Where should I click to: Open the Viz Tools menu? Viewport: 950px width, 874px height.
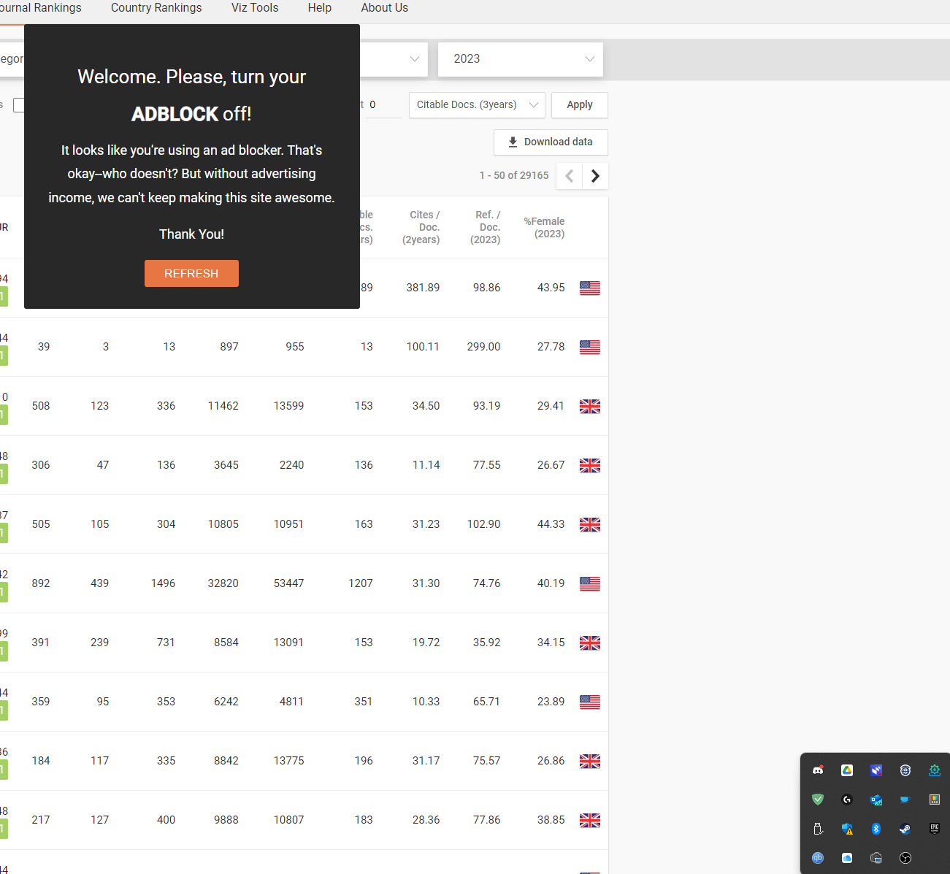(x=255, y=8)
